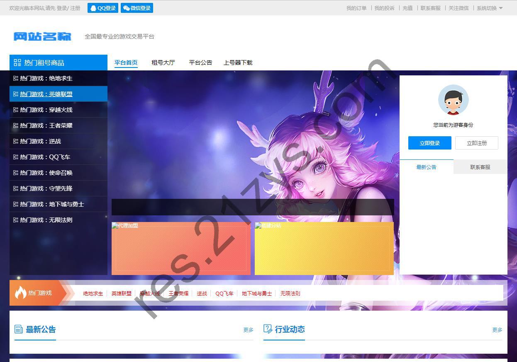517x362 pixels.
Task: Click 更多 in 最新公告 section
Action: (x=248, y=330)
